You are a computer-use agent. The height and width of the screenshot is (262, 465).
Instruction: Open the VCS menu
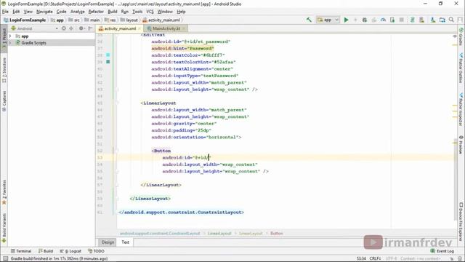150,12
